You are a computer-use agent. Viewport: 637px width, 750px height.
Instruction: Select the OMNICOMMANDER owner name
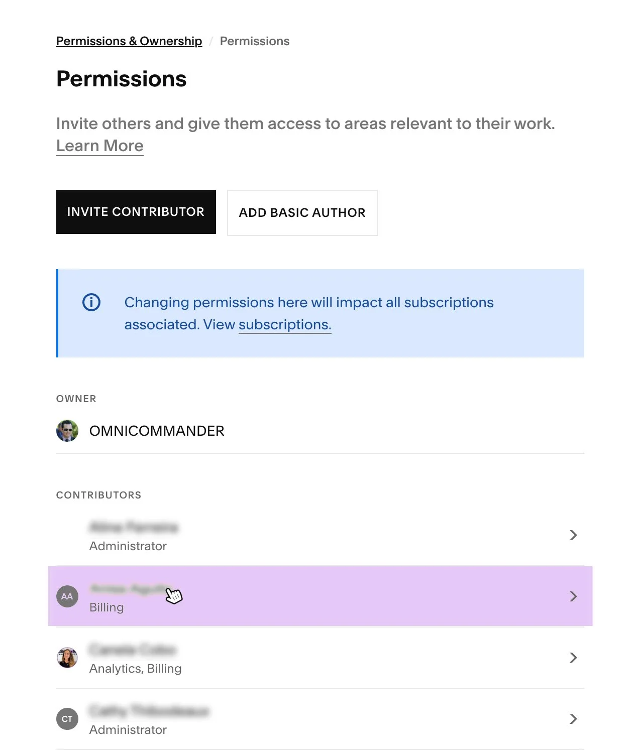click(157, 431)
